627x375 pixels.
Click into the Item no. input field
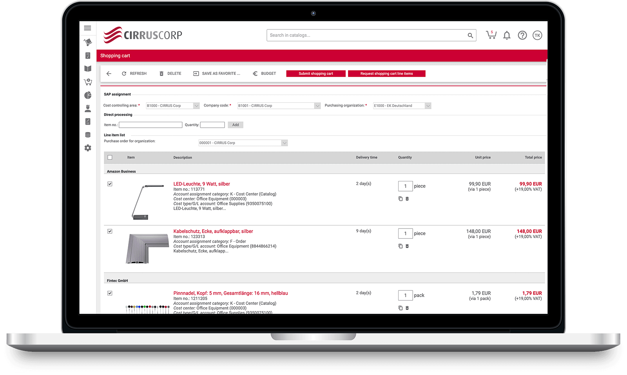[x=150, y=125]
